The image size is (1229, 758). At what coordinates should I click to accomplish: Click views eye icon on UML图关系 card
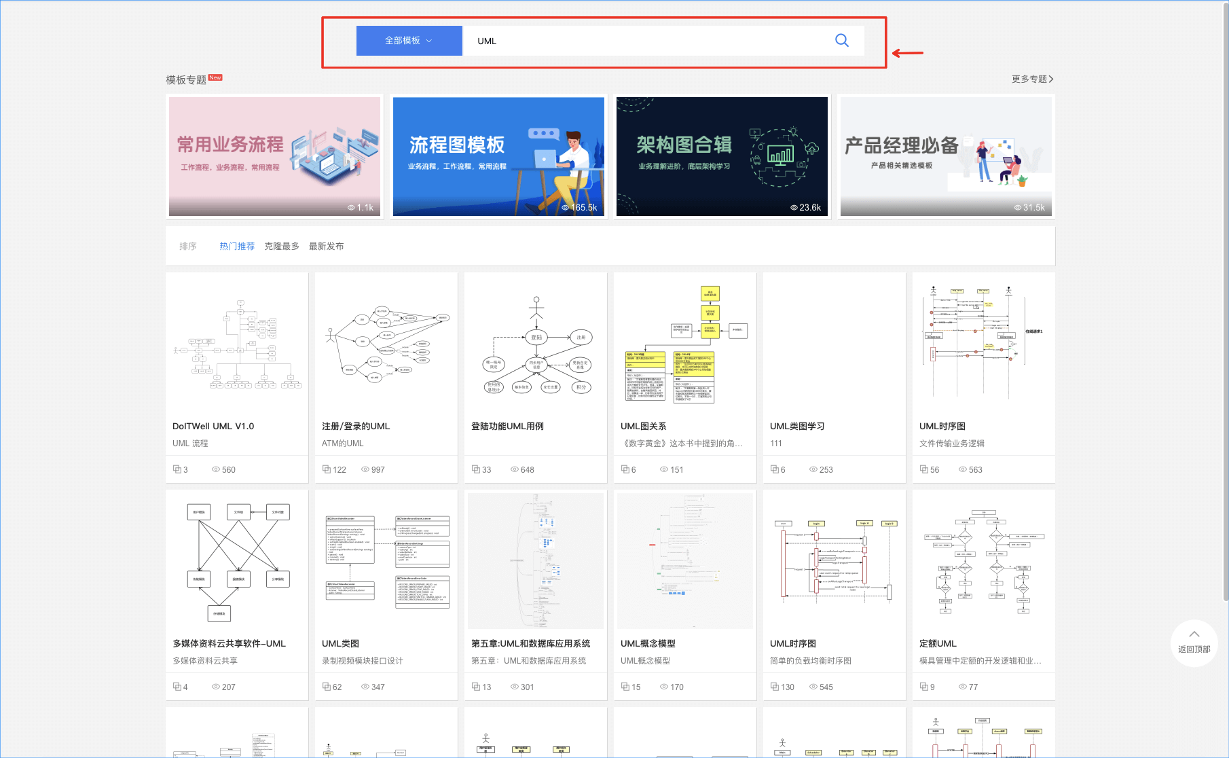click(x=664, y=469)
